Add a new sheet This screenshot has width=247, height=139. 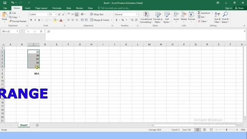pos(37,125)
